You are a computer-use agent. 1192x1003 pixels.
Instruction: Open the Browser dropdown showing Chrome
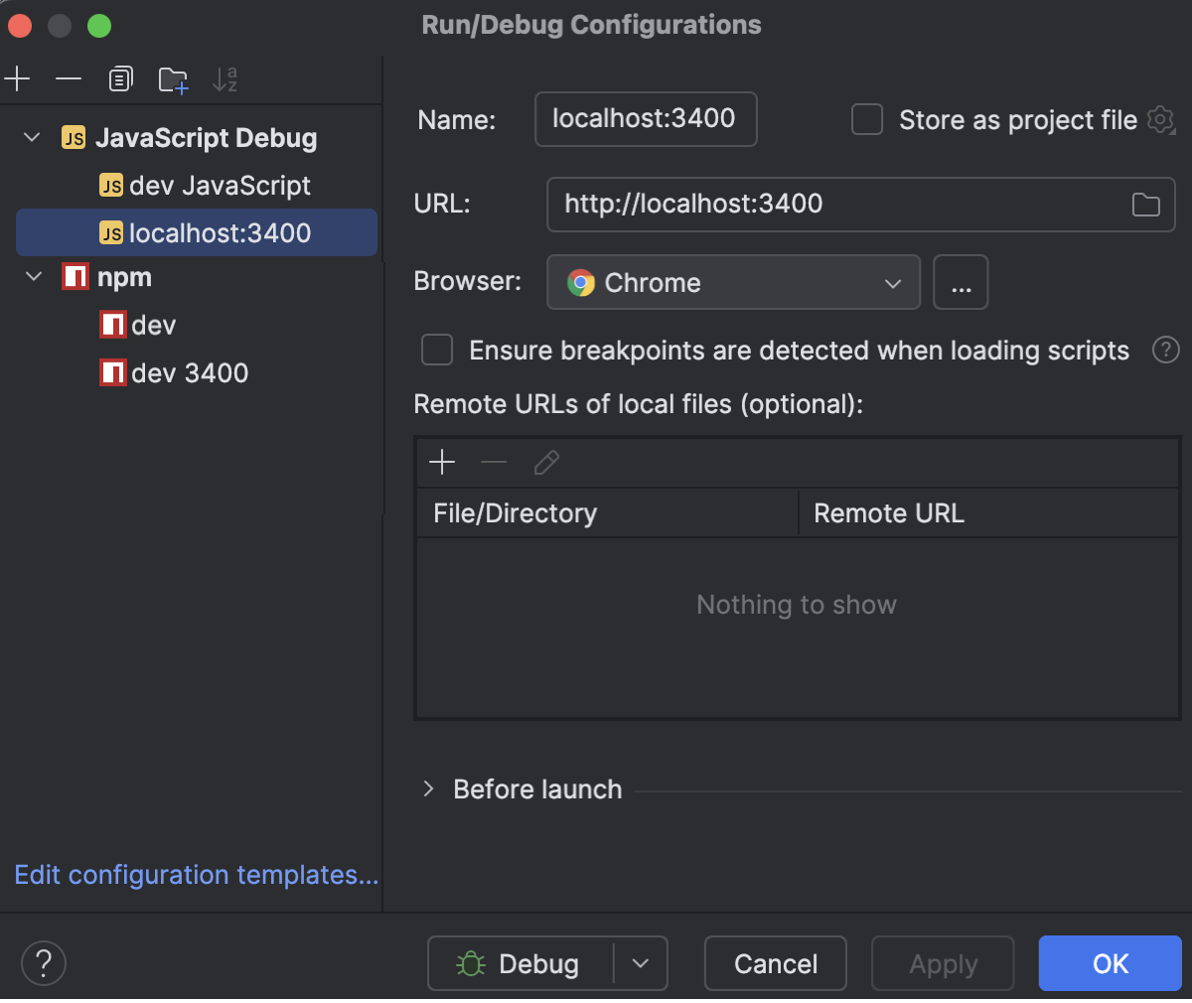tap(733, 282)
